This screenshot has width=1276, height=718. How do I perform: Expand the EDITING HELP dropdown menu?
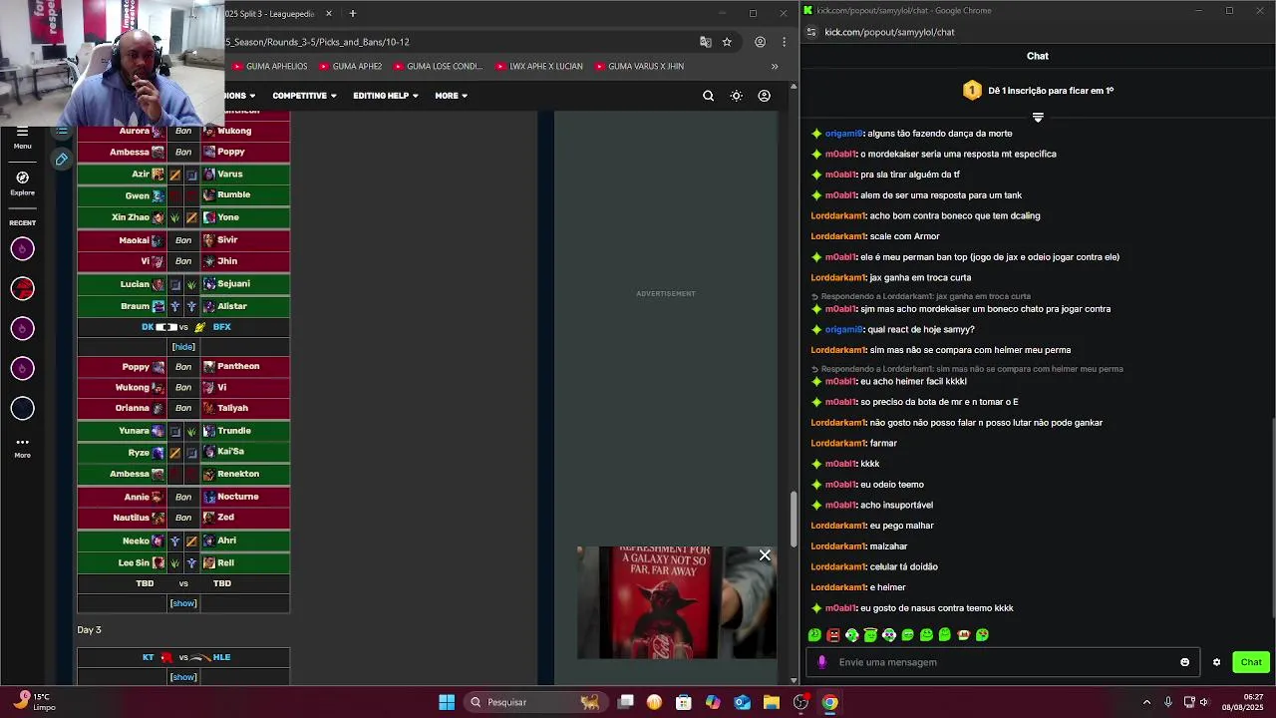(x=386, y=96)
